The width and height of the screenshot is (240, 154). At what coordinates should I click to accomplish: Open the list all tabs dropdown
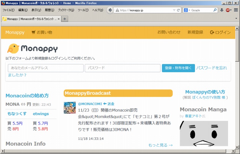click(x=236, y=19)
